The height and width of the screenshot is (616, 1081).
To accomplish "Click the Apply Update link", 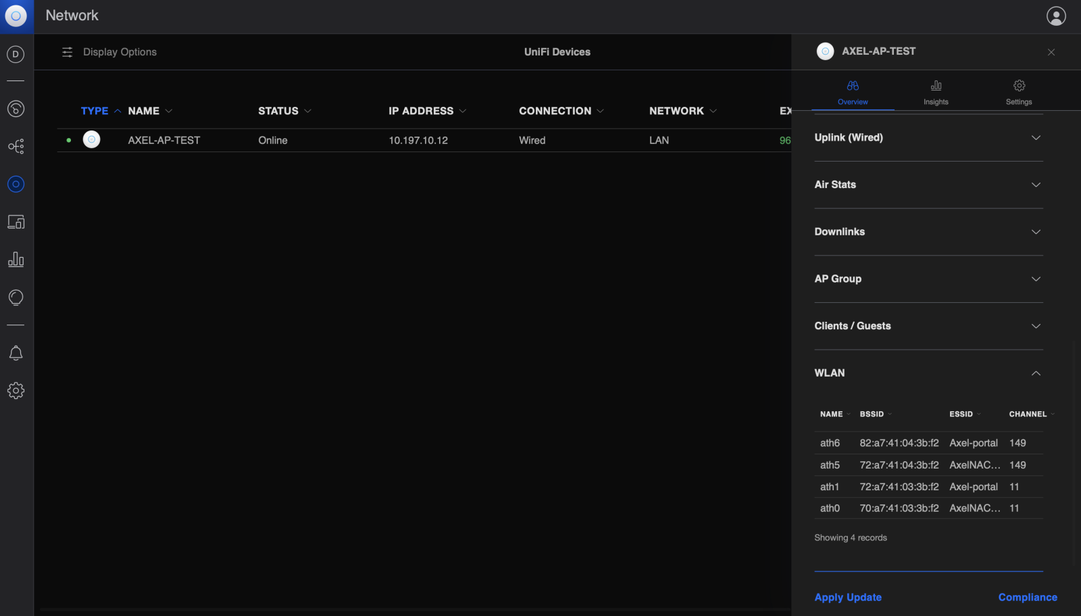I will click(x=848, y=597).
